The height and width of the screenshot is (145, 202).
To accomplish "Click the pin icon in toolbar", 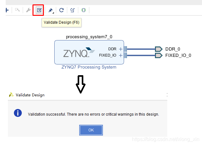I will click(x=50, y=10).
